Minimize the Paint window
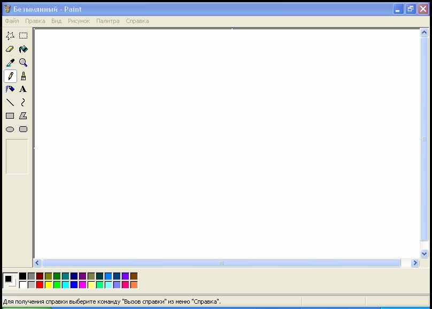This screenshot has height=309, width=432. tap(398, 9)
